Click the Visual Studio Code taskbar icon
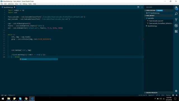The height and width of the screenshot is (101, 179). (32, 98)
